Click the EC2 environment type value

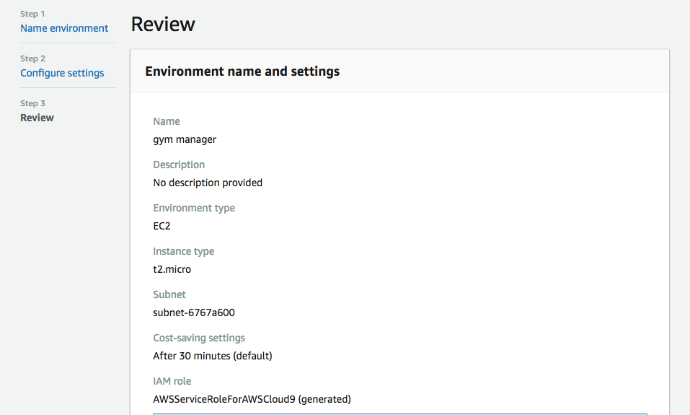tap(162, 226)
